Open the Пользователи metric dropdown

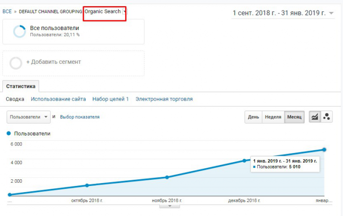point(29,117)
